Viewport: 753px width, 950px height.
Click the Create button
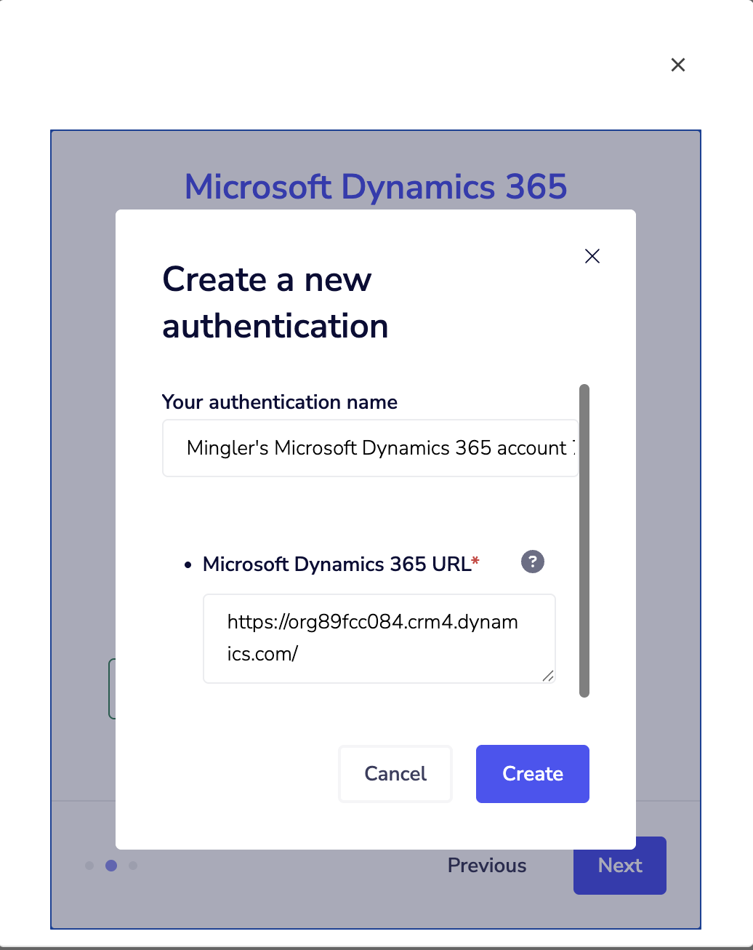tap(533, 774)
